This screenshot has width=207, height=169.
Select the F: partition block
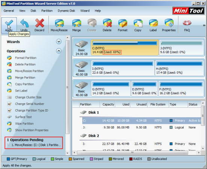point(181,89)
